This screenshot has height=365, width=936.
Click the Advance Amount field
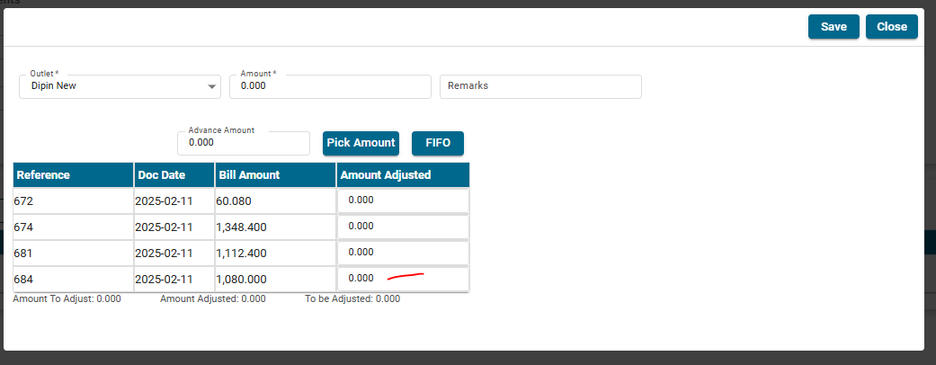(x=244, y=143)
